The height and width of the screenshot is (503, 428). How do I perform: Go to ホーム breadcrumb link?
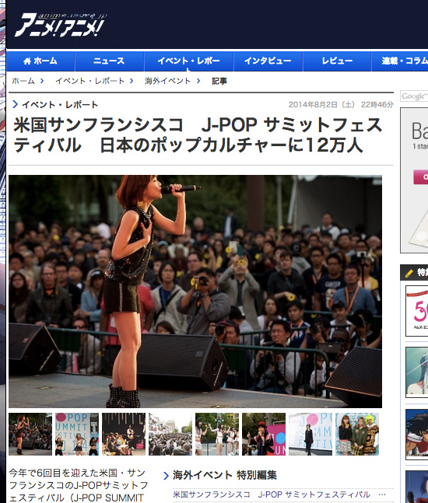tap(23, 81)
